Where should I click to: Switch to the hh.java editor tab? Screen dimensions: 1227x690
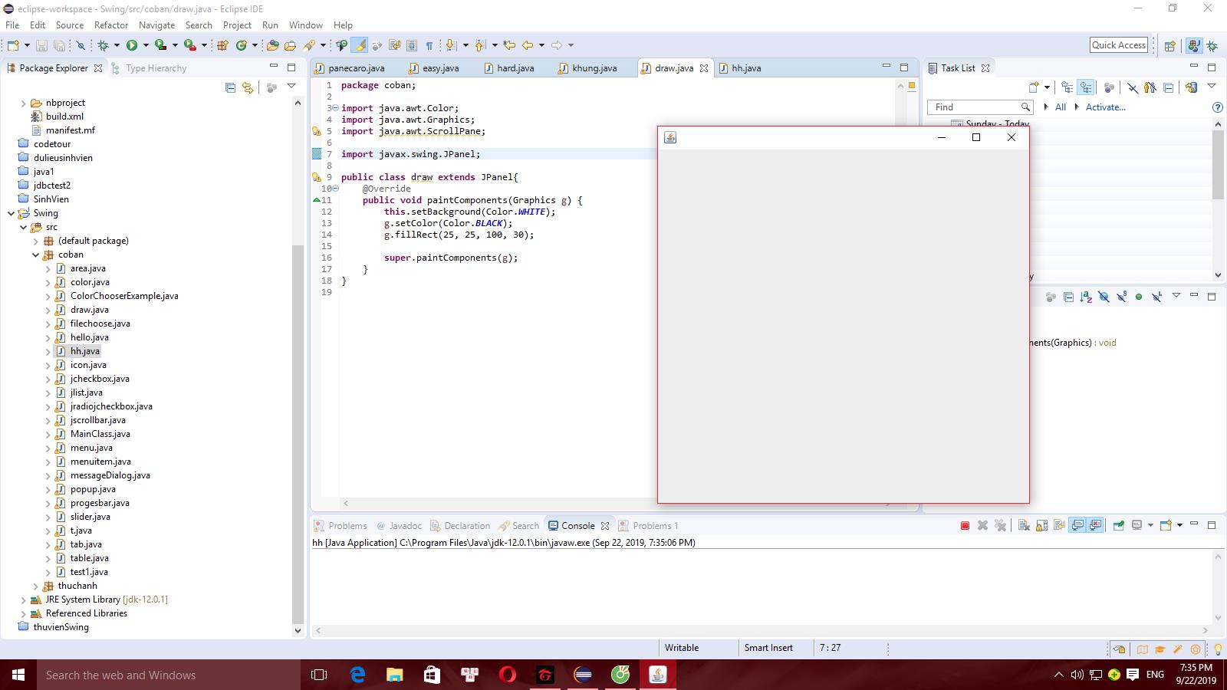[745, 68]
